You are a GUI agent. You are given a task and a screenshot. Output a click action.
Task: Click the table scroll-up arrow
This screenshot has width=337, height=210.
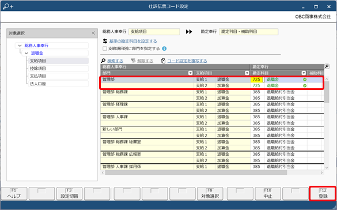pos(327,79)
